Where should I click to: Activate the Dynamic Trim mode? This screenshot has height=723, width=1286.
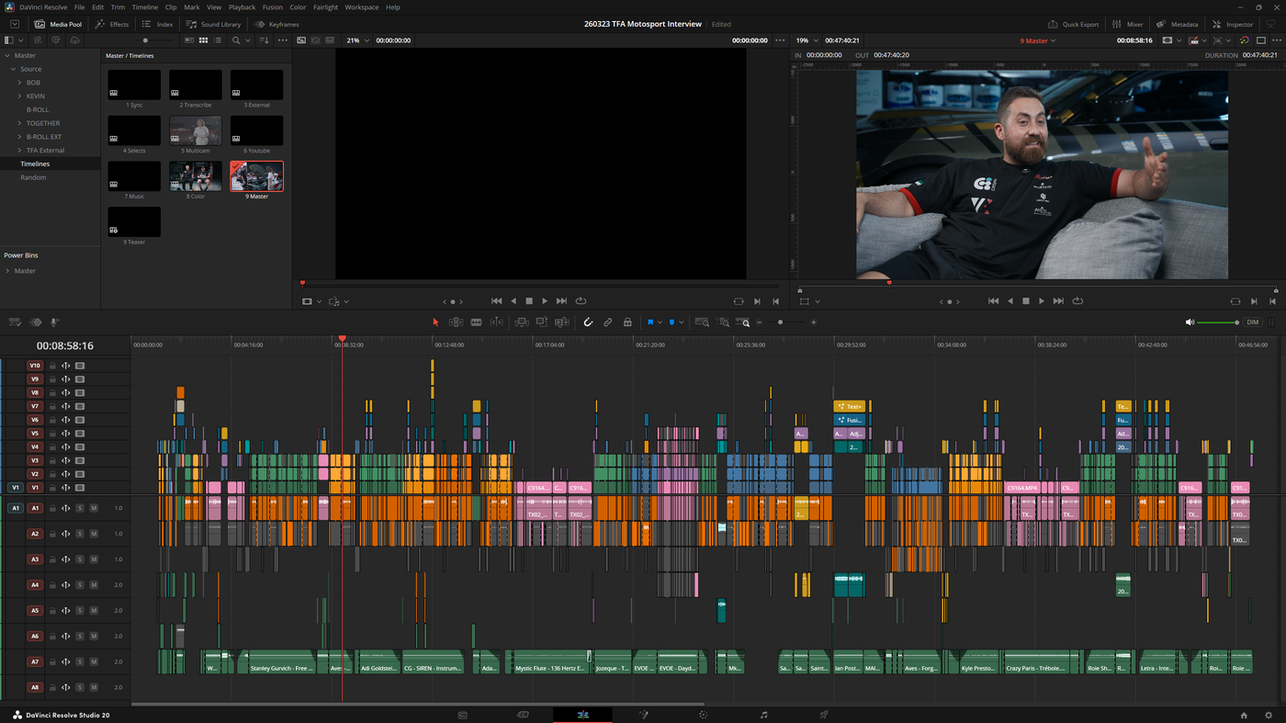click(x=495, y=322)
